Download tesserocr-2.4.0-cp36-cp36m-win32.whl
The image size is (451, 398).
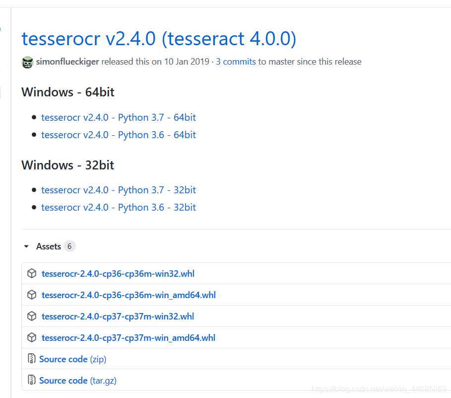118,274
